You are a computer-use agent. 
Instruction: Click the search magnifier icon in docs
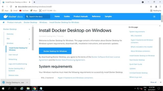click(x=27, y=16)
